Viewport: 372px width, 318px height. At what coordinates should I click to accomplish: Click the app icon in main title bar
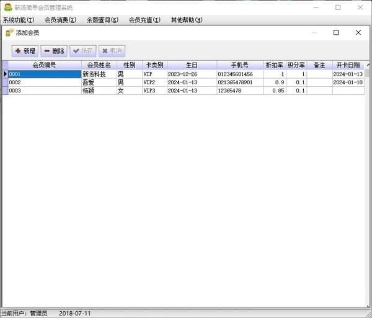(x=8, y=7)
